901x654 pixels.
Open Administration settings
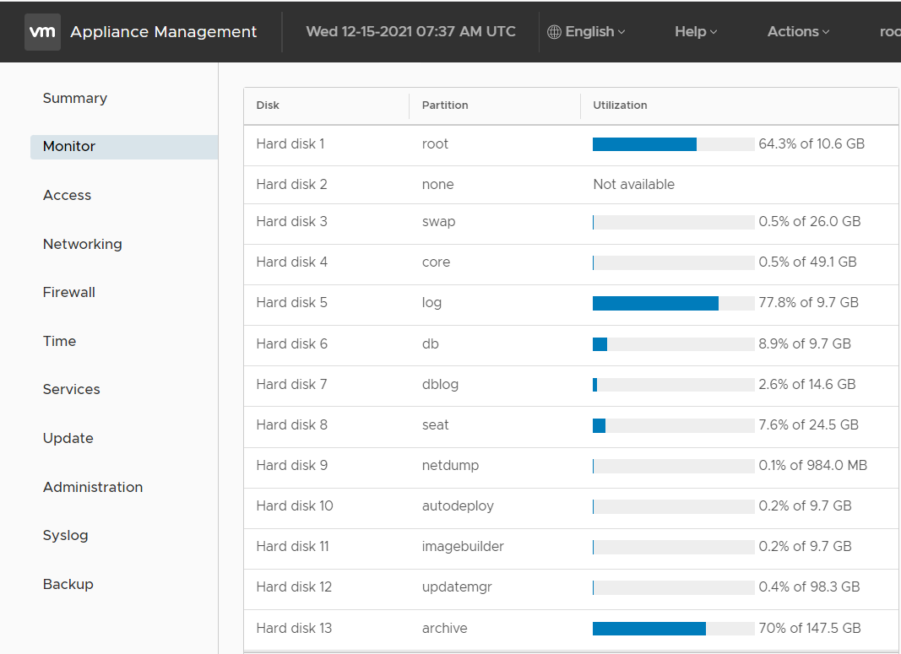[92, 487]
